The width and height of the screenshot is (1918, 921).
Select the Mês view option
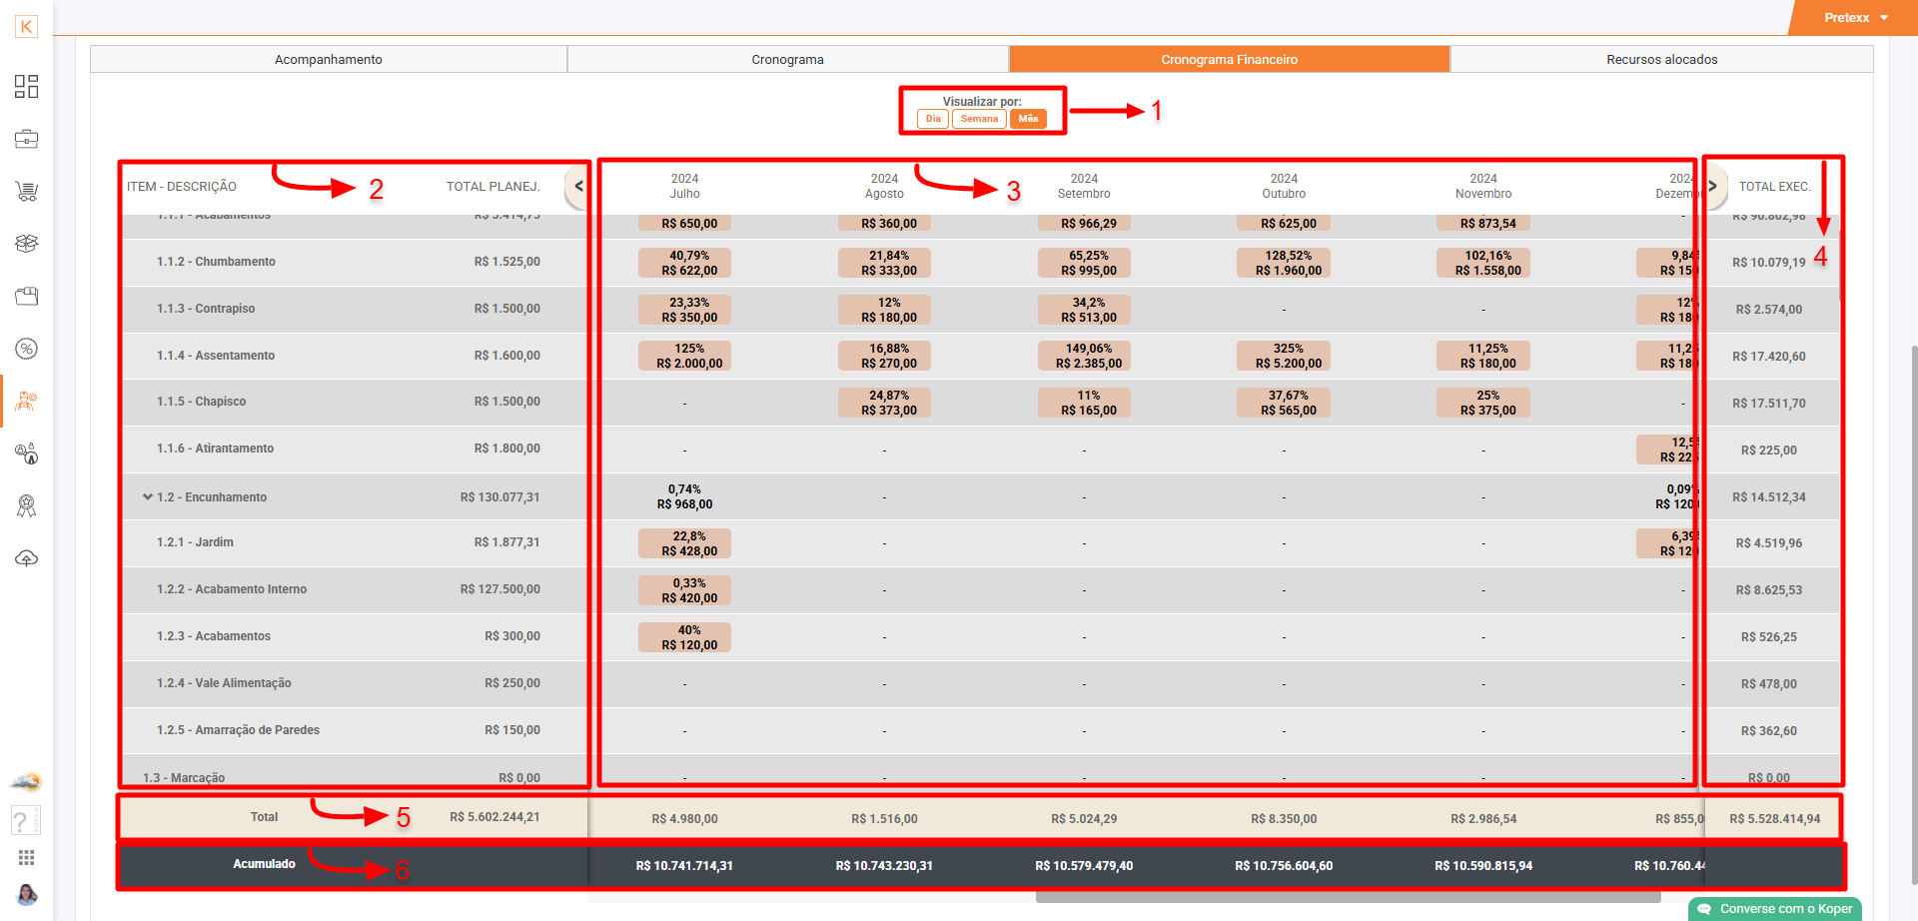[x=1028, y=119]
